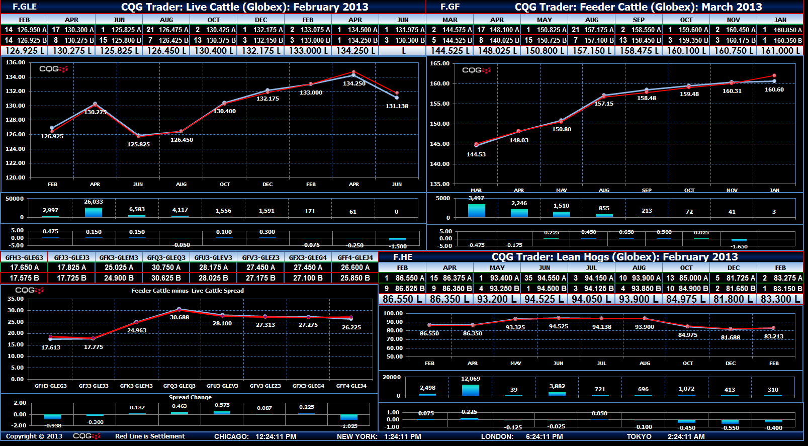Click the CHICAGO 12:24:11 PM clock
Image resolution: width=808 pixels, height=446 pixels.
pyautogui.click(x=255, y=436)
